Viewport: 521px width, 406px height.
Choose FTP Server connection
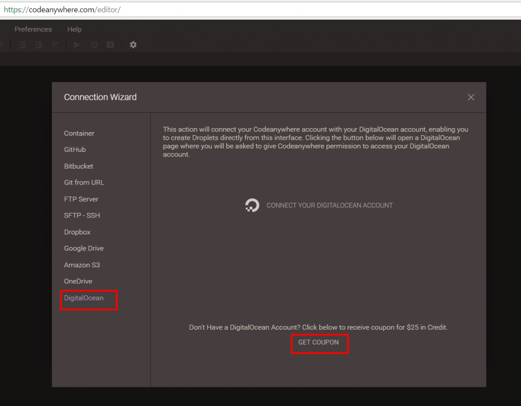(81, 199)
